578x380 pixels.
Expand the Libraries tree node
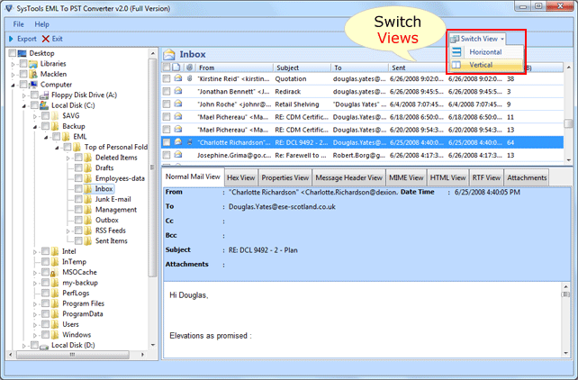(x=14, y=64)
